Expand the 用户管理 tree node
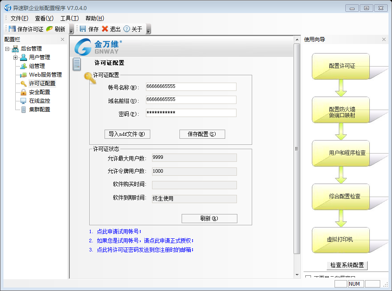 pyautogui.click(x=15, y=57)
